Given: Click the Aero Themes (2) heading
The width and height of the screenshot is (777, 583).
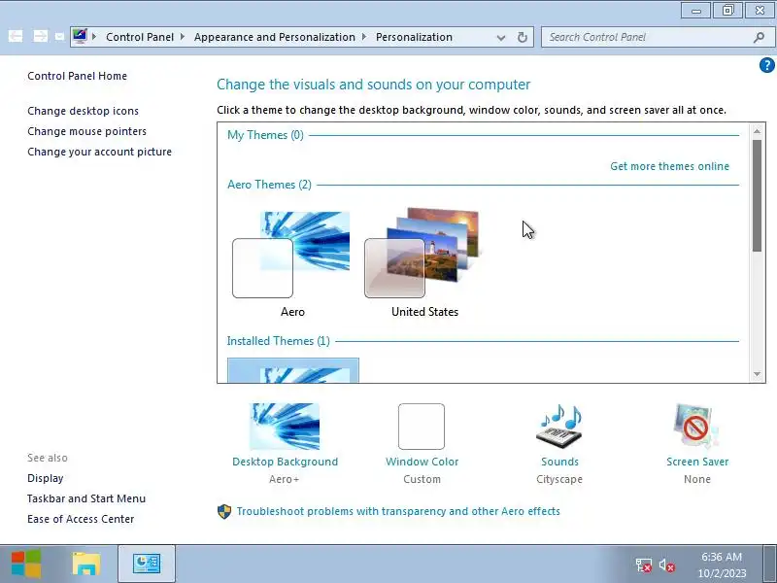Looking at the screenshot, I should point(270,185).
